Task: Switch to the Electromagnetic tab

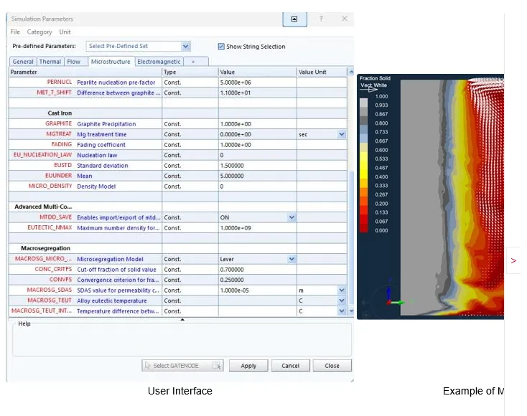Action: click(x=159, y=62)
